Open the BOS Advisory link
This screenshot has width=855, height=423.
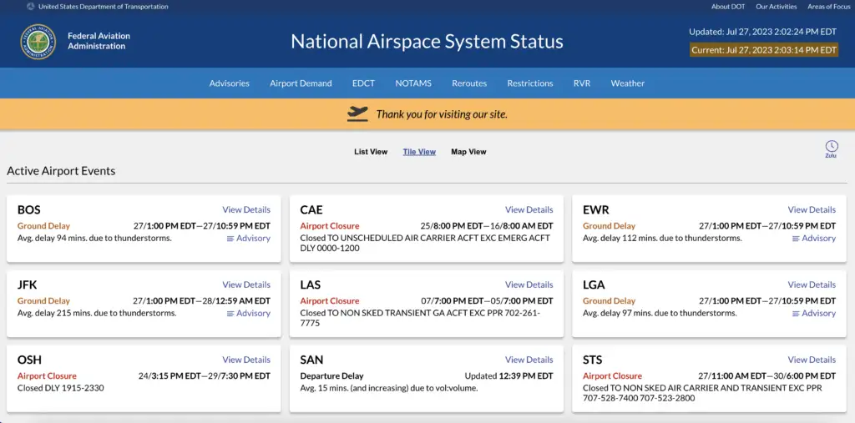(249, 239)
